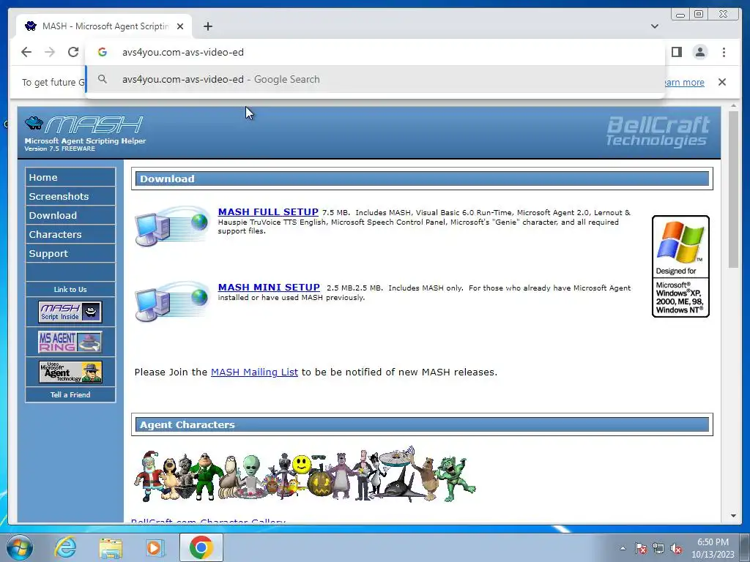Open Screenshots in the sidebar
750x562 pixels.
click(70, 196)
